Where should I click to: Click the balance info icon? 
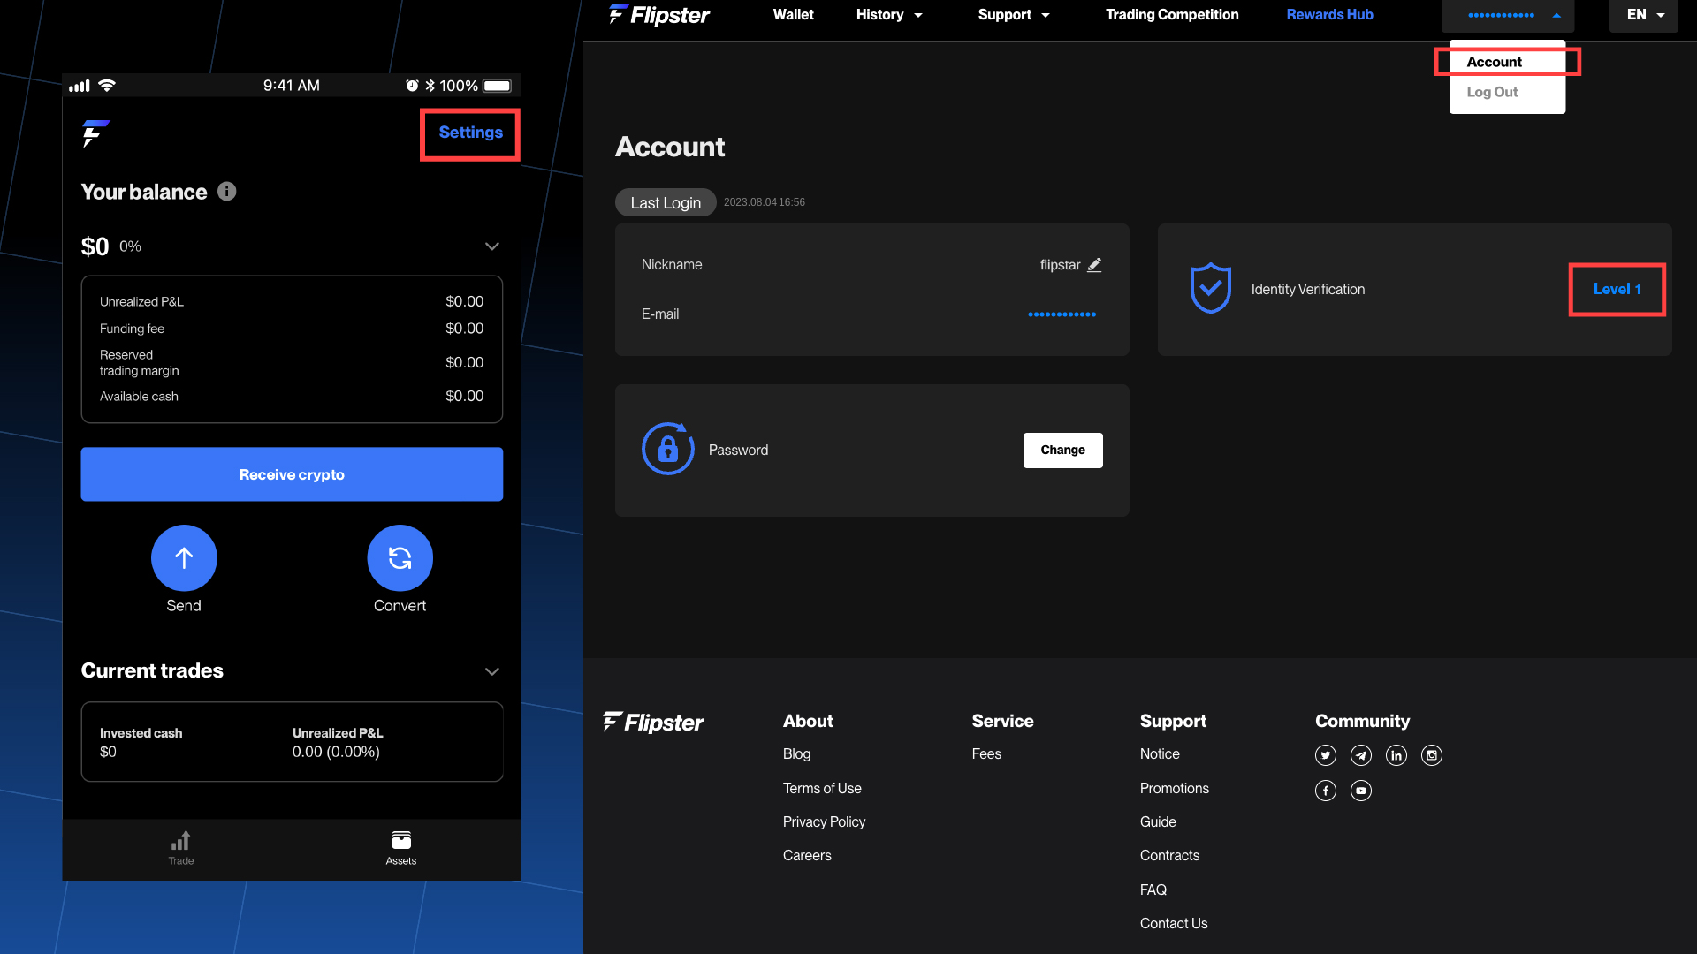tap(227, 191)
